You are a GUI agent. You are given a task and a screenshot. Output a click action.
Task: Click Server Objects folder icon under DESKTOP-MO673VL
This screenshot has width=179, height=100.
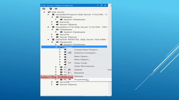(x=57, y=84)
